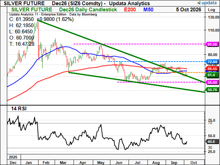Click the Dec26 Daily Candlestick title text
Image resolution: width=220 pixels, height=165 pixels.
click(x=88, y=10)
